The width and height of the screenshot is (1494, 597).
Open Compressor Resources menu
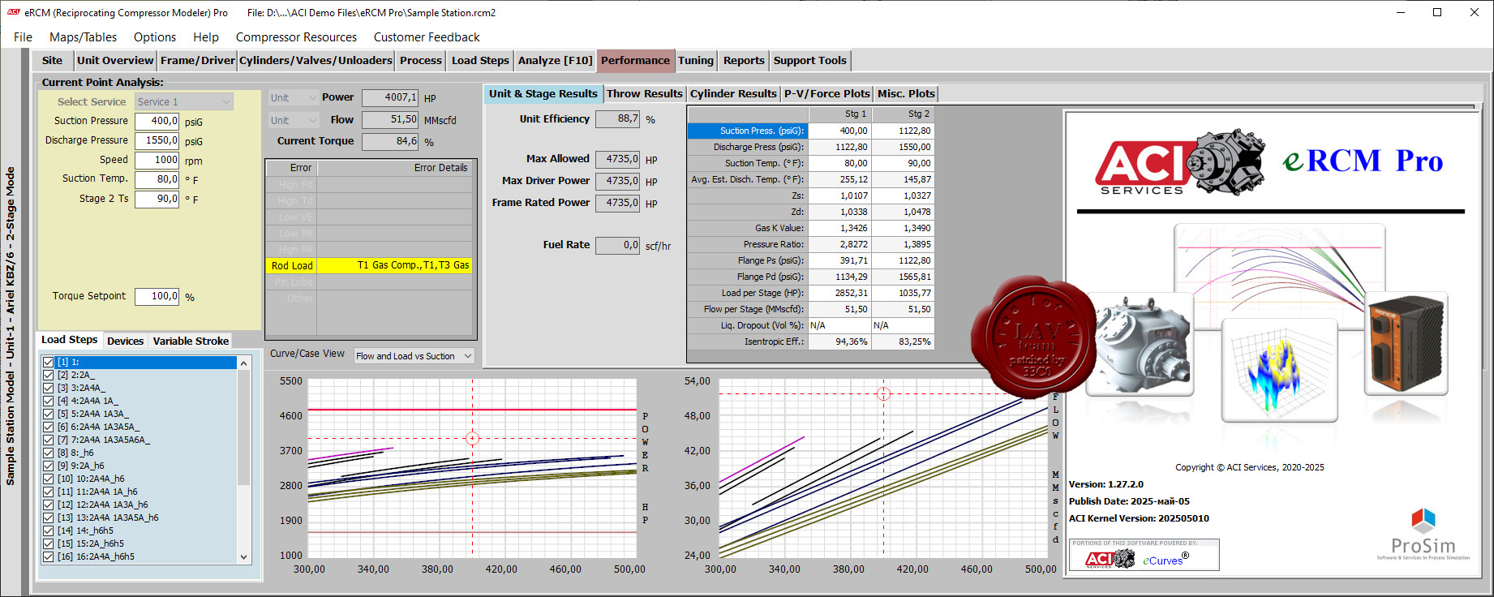point(296,37)
